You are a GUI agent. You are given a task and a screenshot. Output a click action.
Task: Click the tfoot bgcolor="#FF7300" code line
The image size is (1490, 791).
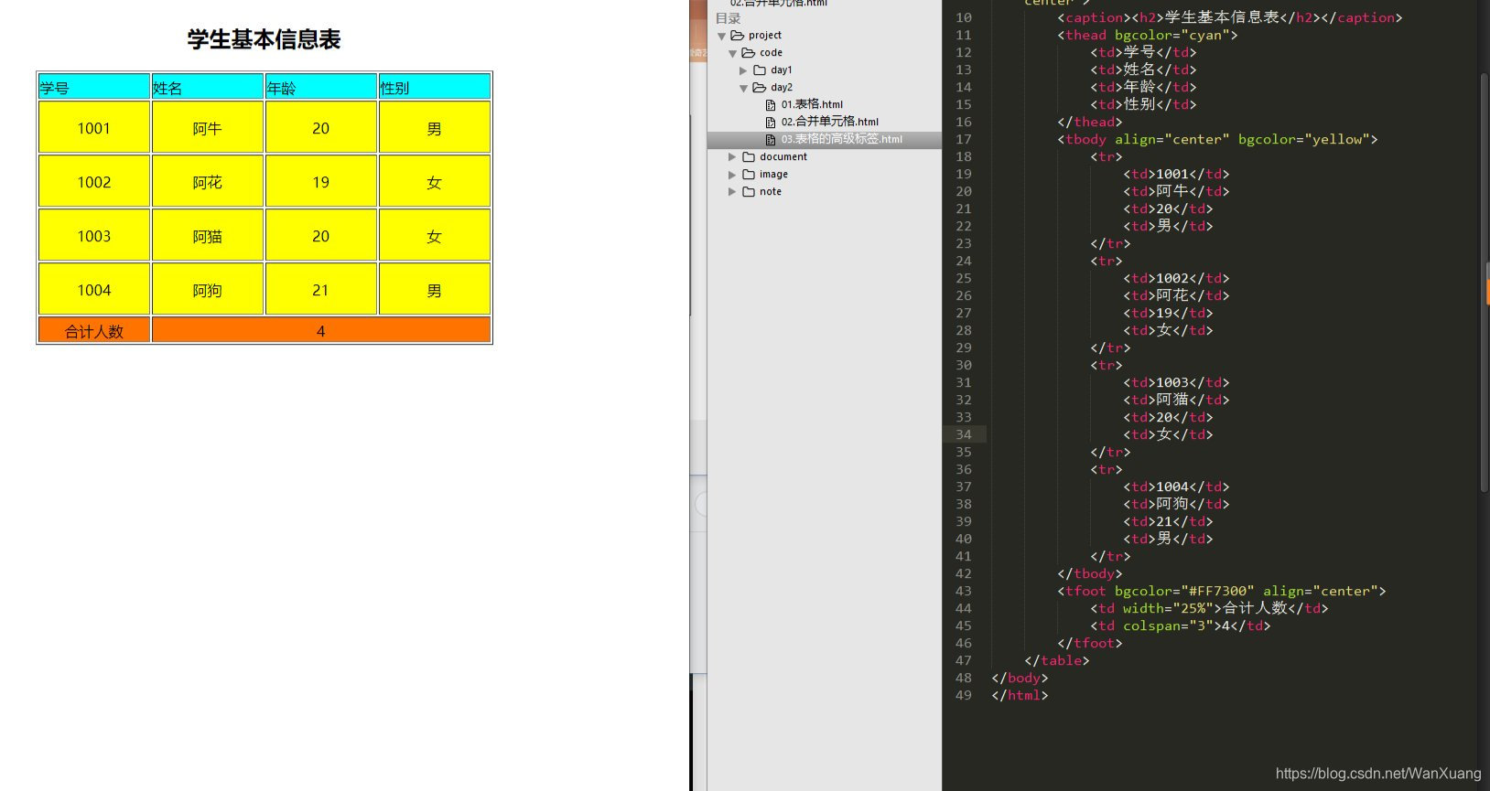click(1222, 591)
